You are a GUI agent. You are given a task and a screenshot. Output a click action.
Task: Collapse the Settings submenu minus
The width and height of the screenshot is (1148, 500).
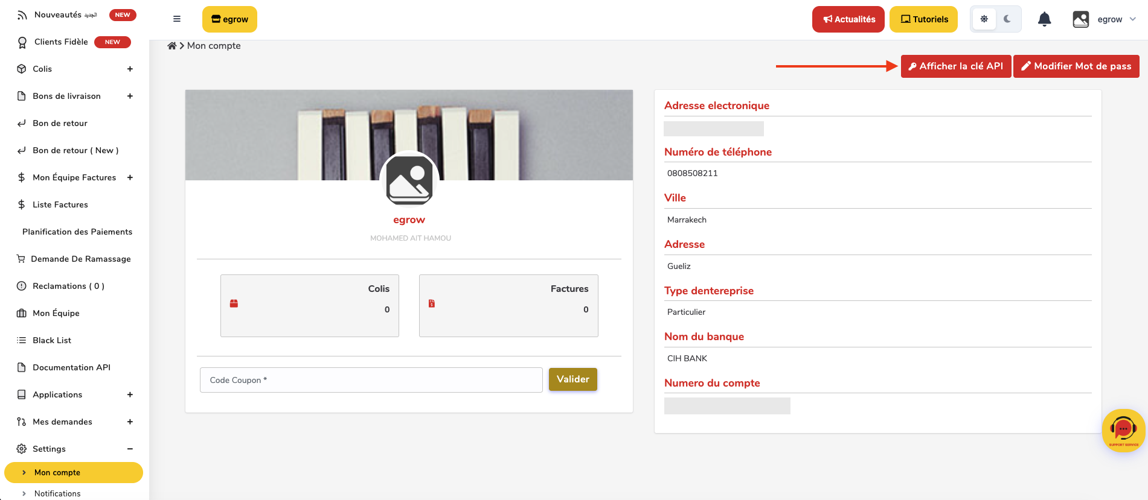point(130,449)
